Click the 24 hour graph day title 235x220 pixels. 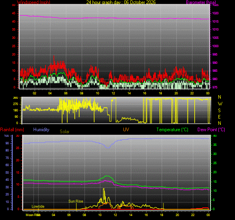pyautogui.click(x=121, y=2)
